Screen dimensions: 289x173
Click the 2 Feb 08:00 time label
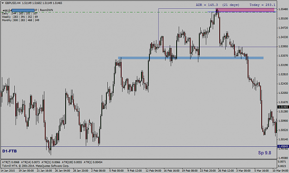pyautogui.click(x=98, y=171)
